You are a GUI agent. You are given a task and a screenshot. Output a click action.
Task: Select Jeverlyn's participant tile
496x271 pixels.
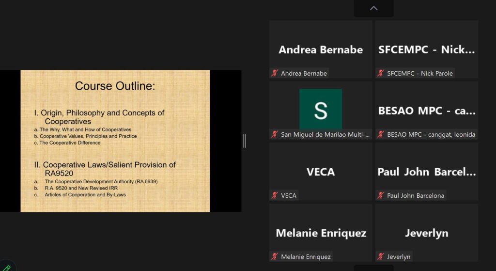pos(426,233)
